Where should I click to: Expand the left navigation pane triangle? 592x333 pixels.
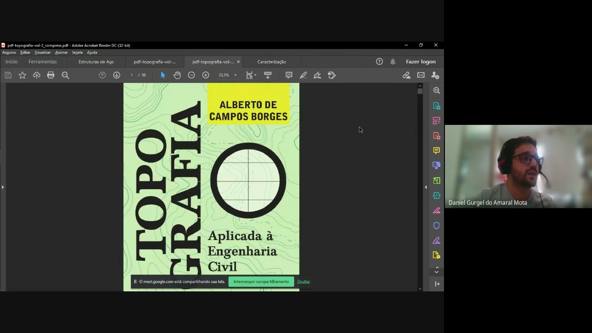3,187
